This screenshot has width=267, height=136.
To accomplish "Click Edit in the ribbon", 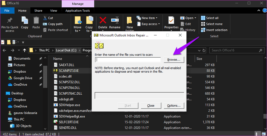I will click(x=186, y=24).
